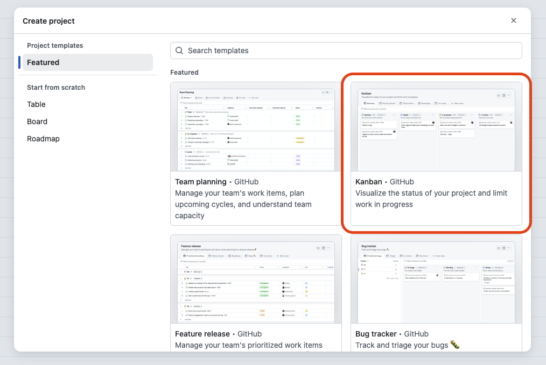Click 'Manage your team's prioritized work items' text
This screenshot has height=365, width=546.
click(249, 345)
